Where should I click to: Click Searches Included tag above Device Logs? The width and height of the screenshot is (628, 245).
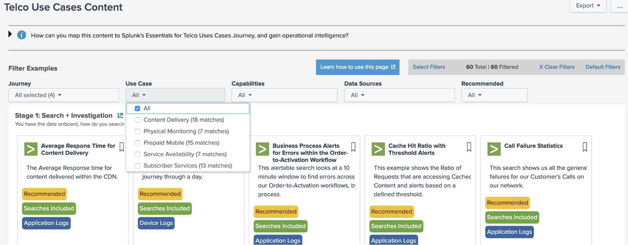click(165, 209)
